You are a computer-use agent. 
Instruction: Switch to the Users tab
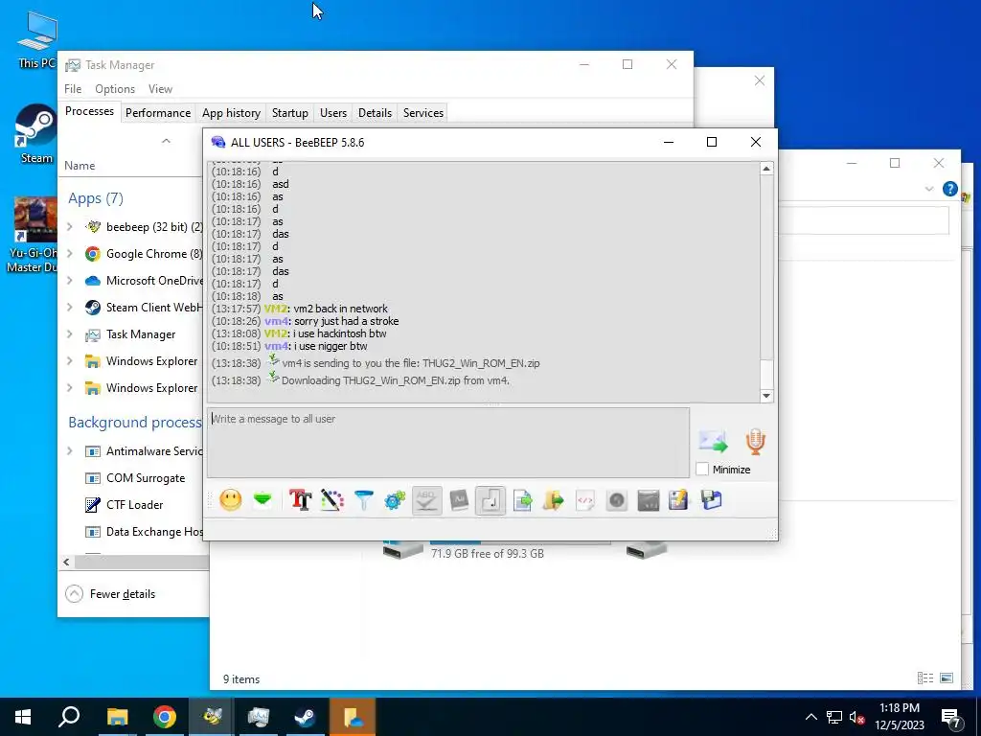332,113
